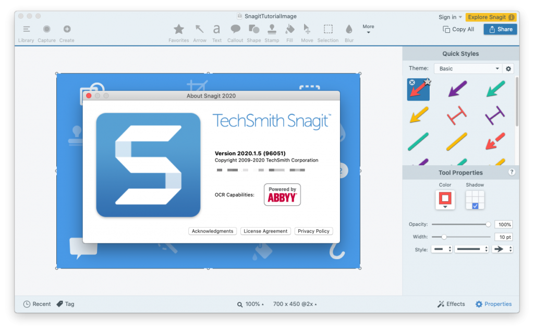The image size is (534, 331).
Task: Click Privacy Policy in About Snagit image
Action: point(313,231)
